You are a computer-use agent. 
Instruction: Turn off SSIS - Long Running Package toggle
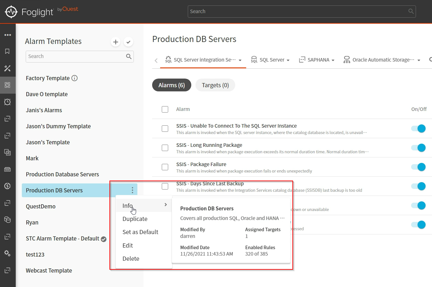[419, 148]
